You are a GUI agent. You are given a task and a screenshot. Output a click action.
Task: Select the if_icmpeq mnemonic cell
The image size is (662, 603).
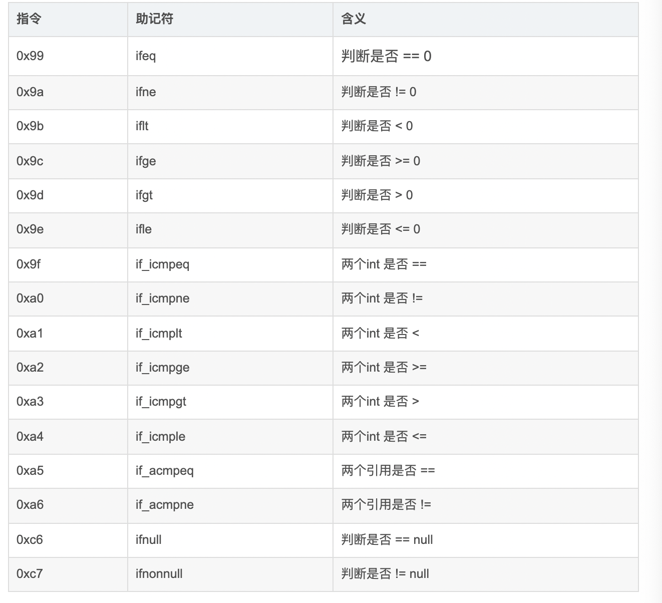(x=230, y=265)
